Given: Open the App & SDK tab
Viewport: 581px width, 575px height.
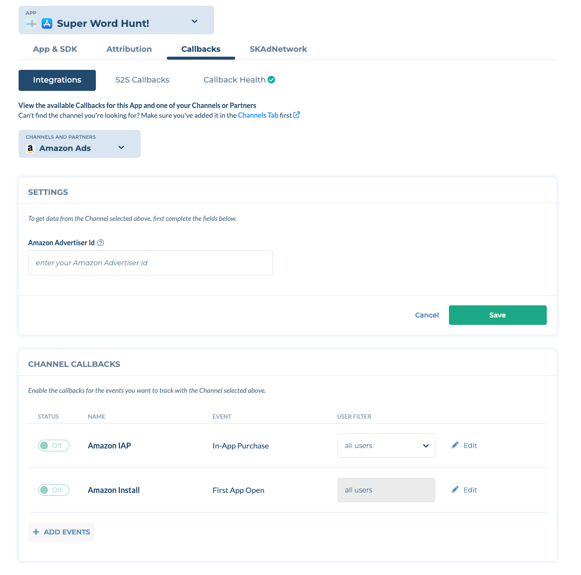Looking at the screenshot, I should (55, 49).
